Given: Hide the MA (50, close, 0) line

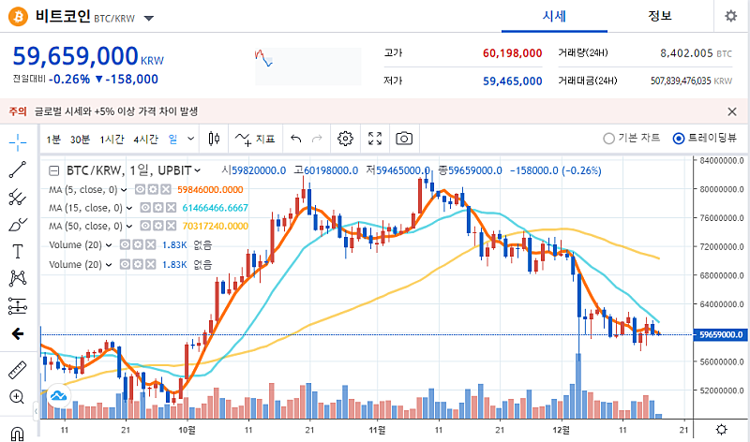Looking at the screenshot, I should (145, 226).
